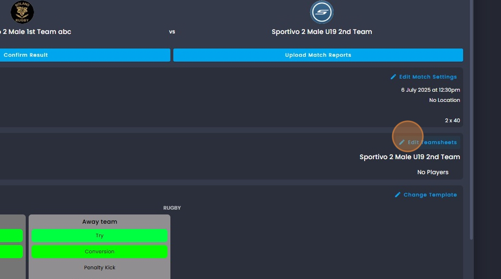Click pencil icon beside Edit Teamsheets
The image size is (501, 279).
(401, 142)
